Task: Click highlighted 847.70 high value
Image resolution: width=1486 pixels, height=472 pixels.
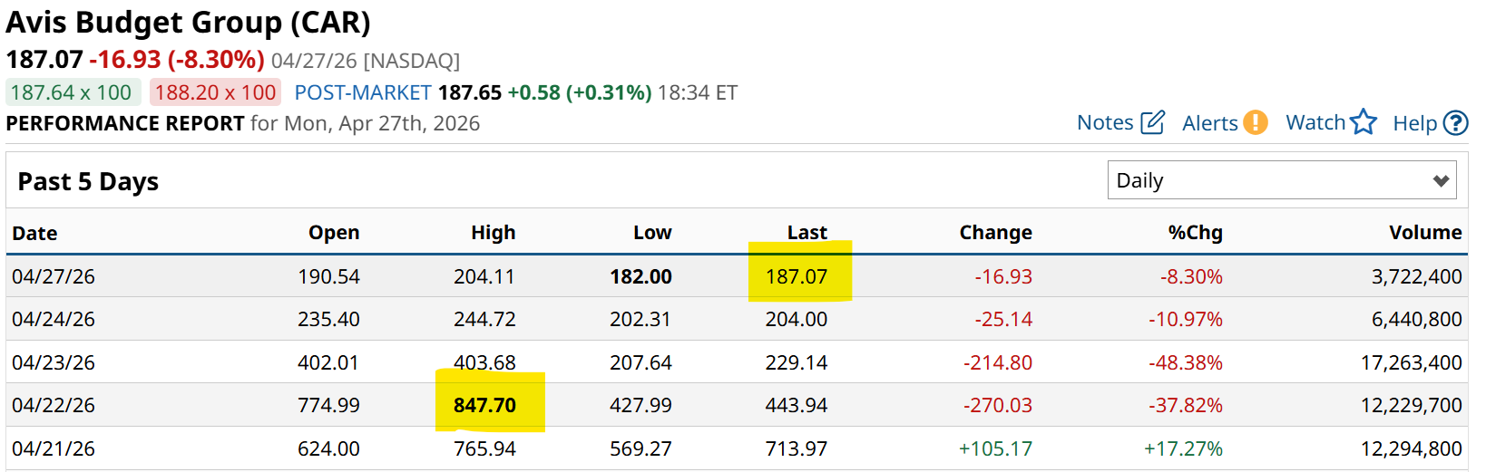Action: [x=485, y=405]
